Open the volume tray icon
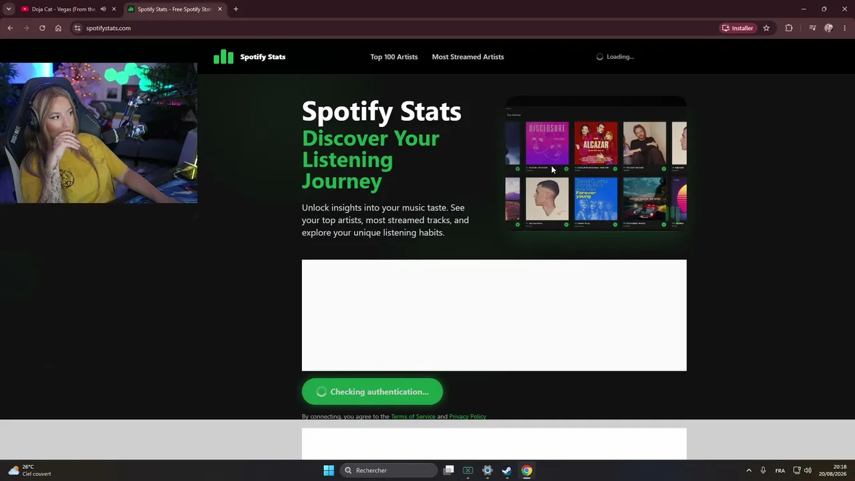The width and height of the screenshot is (855, 481). coord(808,470)
